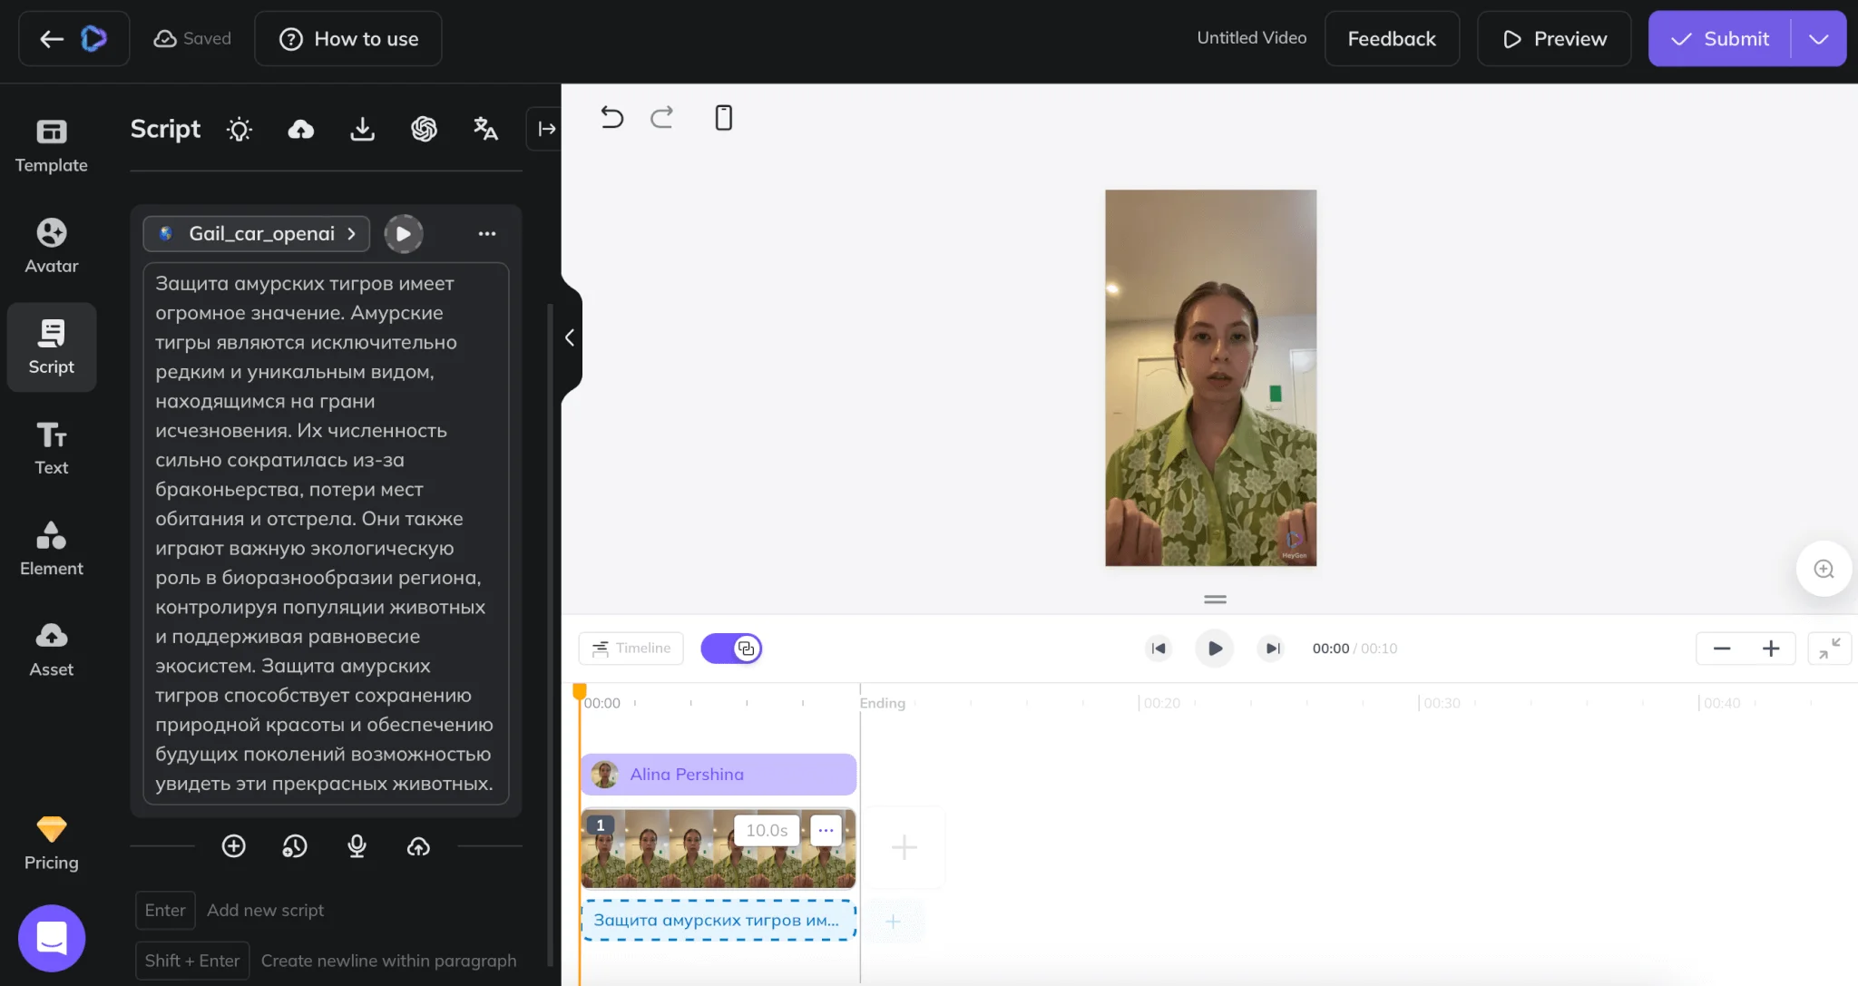
Task: Click the portrait orientation phone icon
Action: pyautogui.click(x=723, y=118)
